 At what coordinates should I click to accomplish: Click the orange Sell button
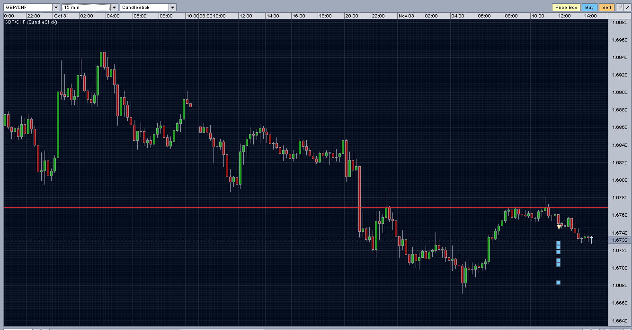(x=606, y=8)
